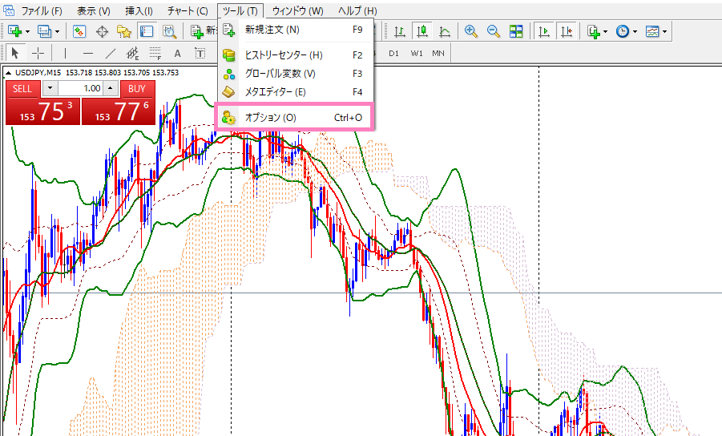Click the tile windows grid icon
The height and width of the screenshot is (436, 722).
[516, 31]
